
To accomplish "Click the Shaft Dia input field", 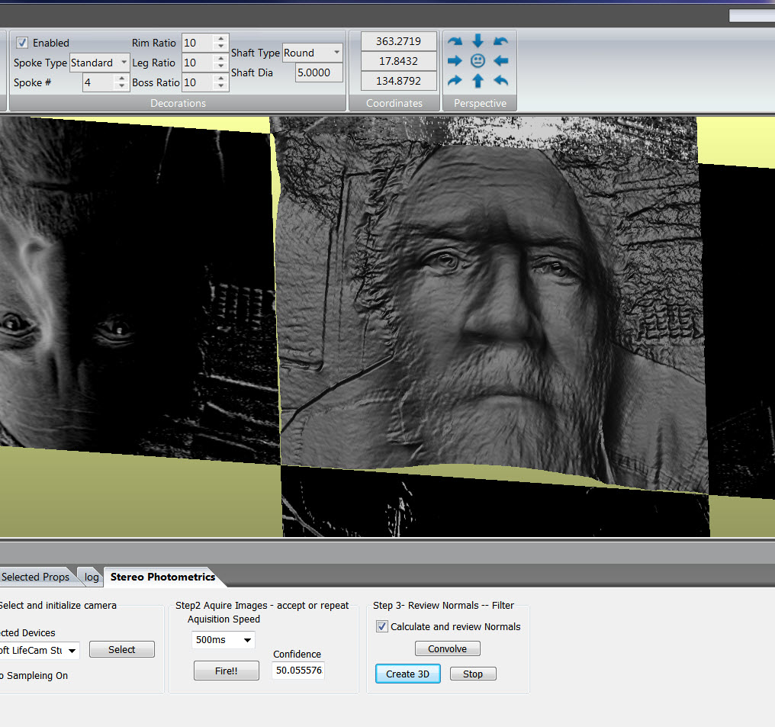I will click(x=319, y=72).
